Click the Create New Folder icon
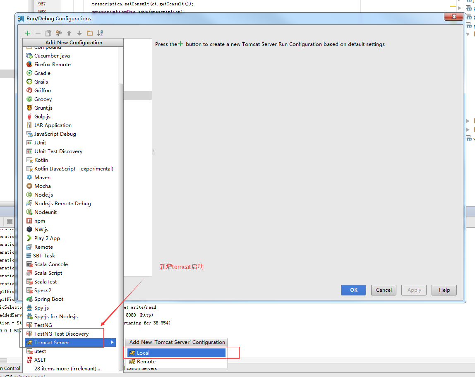This screenshot has height=377, width=475. coord(90,33)
